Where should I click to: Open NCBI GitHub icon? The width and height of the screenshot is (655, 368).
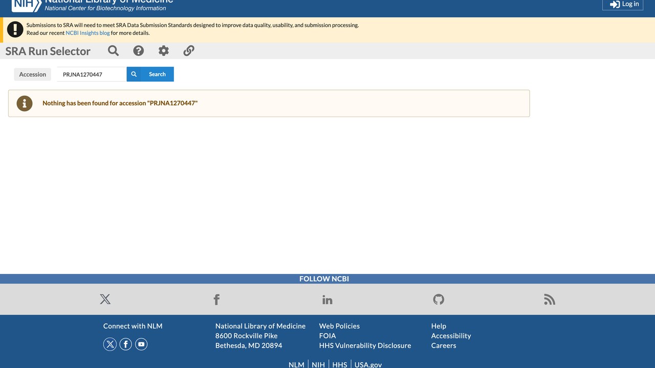tap(439, 300)
